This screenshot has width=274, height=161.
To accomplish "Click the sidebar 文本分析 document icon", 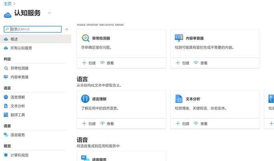I will click(x=6, y=106).
